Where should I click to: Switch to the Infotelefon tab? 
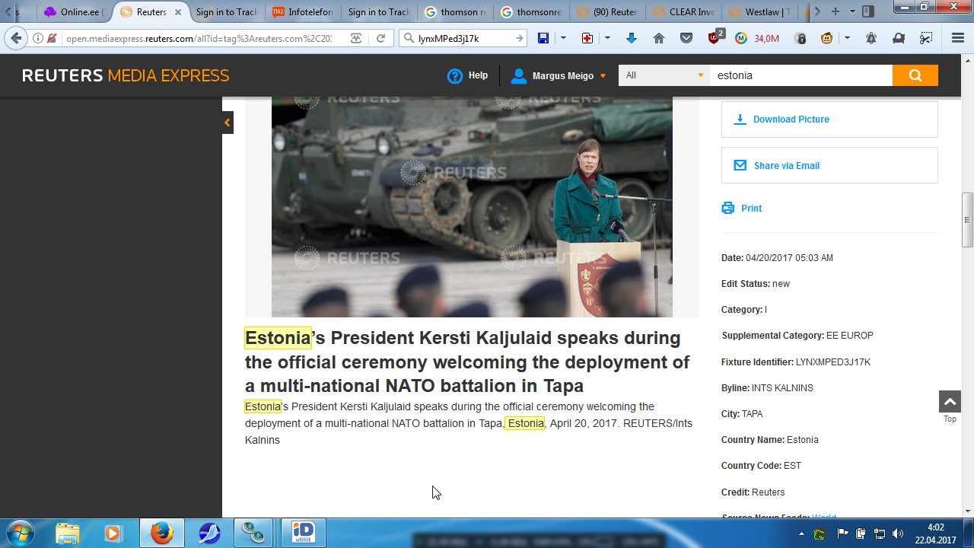[303, 11]
